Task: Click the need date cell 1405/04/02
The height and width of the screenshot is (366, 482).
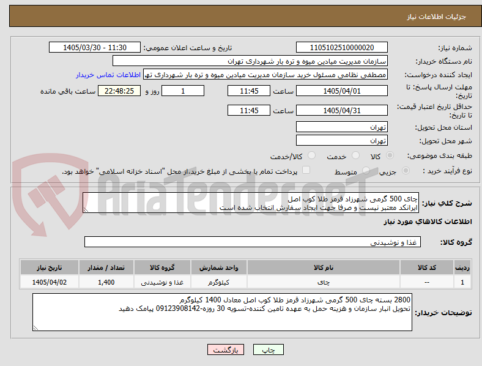Action: point(49,282)
